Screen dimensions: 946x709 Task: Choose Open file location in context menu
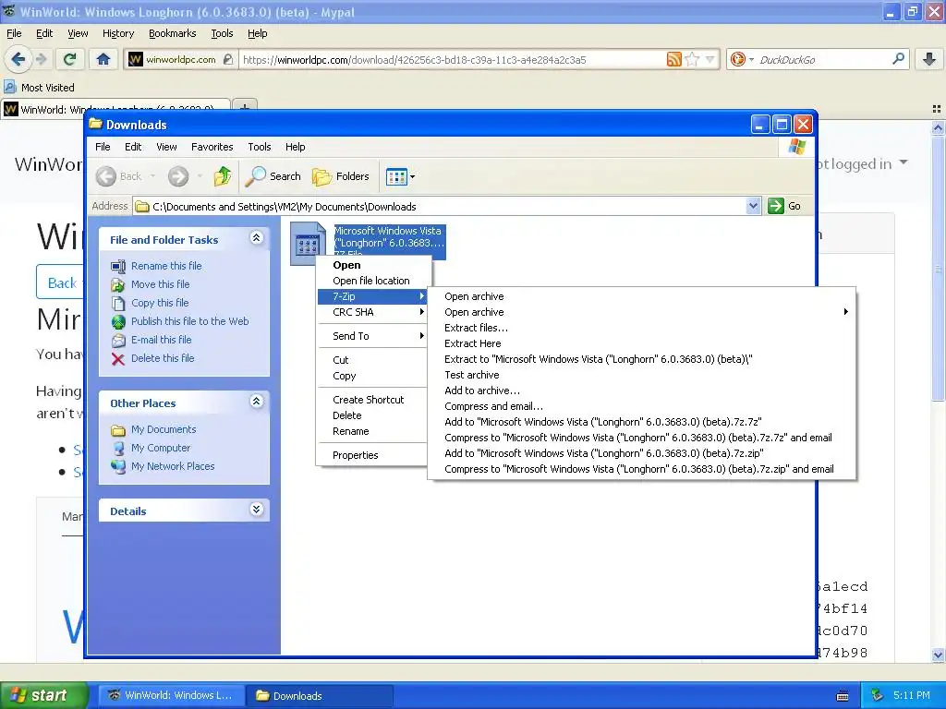click(x=371, y=281)
